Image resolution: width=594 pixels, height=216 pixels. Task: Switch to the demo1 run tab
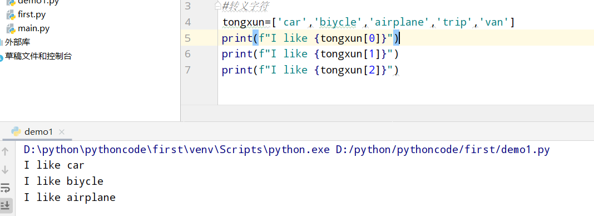(38, 132)
